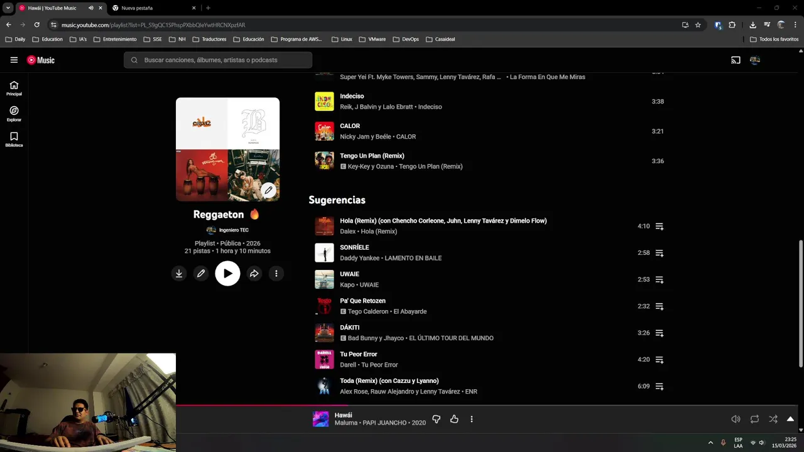Toggle repeat mode in player
804x452 pixels.
[x=754, y=419]
